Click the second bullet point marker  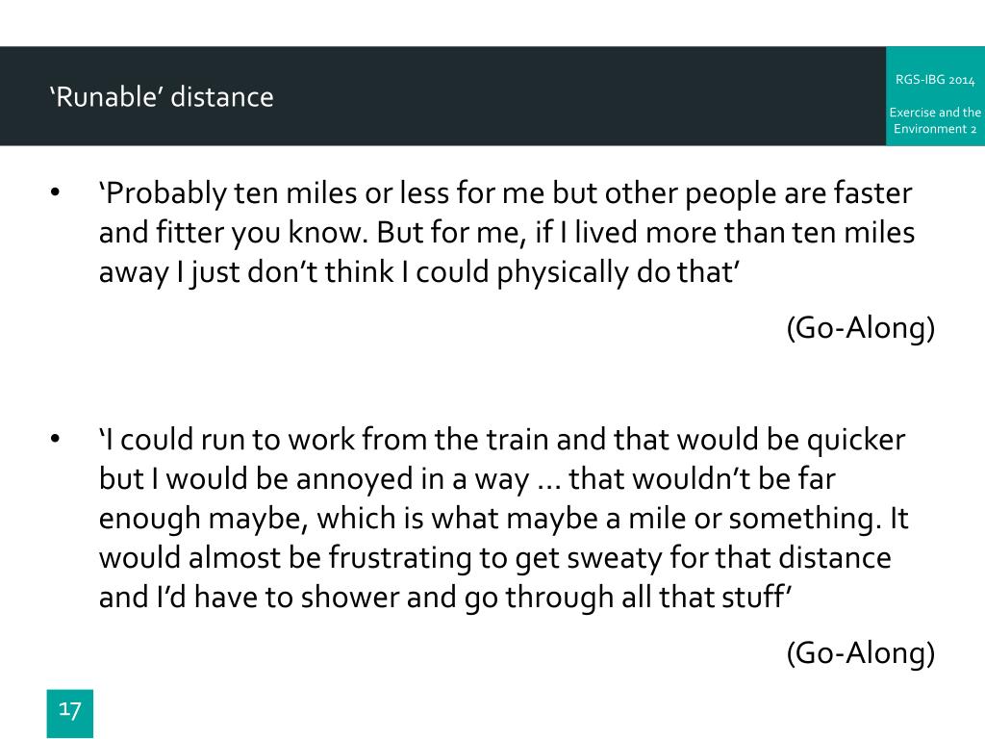click(x=55, y=439)
